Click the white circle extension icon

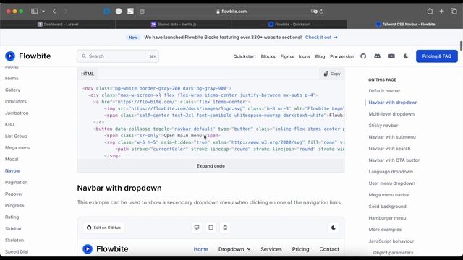[x=119, y=12]
